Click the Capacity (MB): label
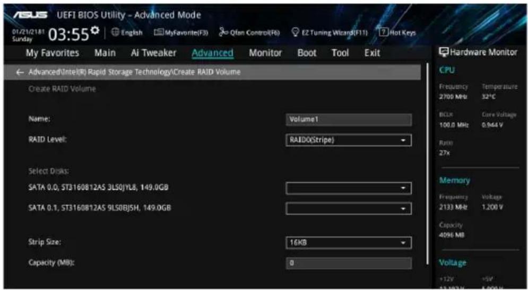The image size is (528, 290). [51, 263]
